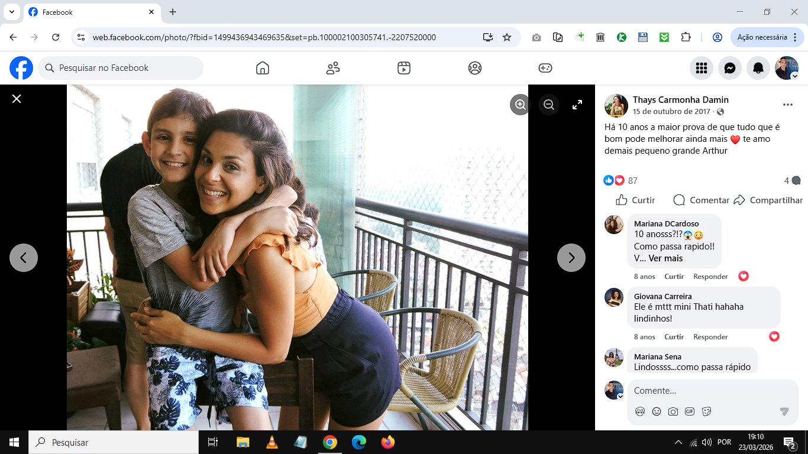Open post options three-dot menu

[787, 105]
